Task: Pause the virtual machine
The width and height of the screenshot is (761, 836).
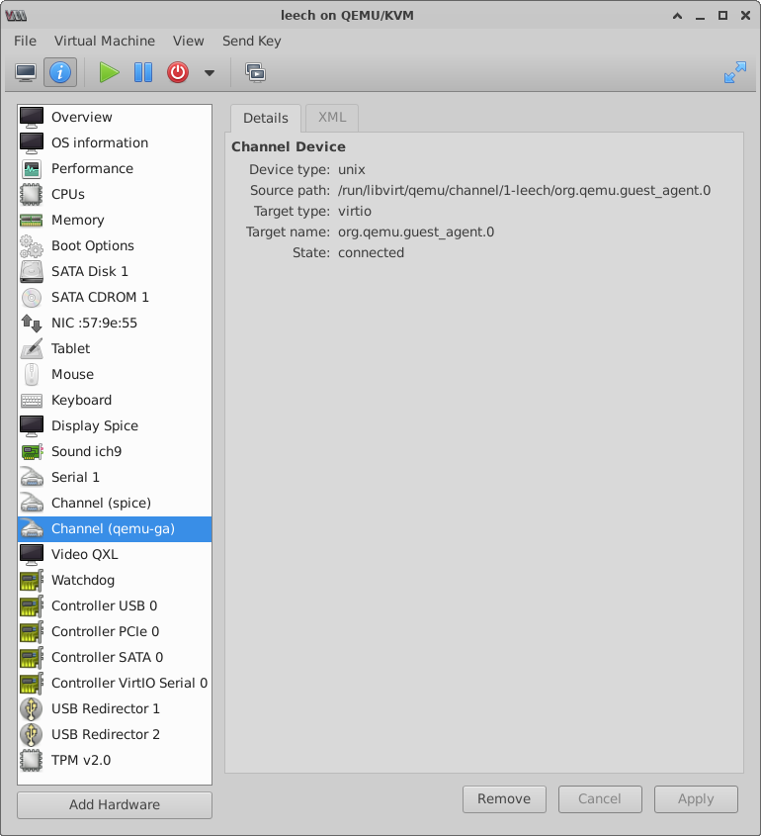Action: pyautogui.click(x=143, y=72)
